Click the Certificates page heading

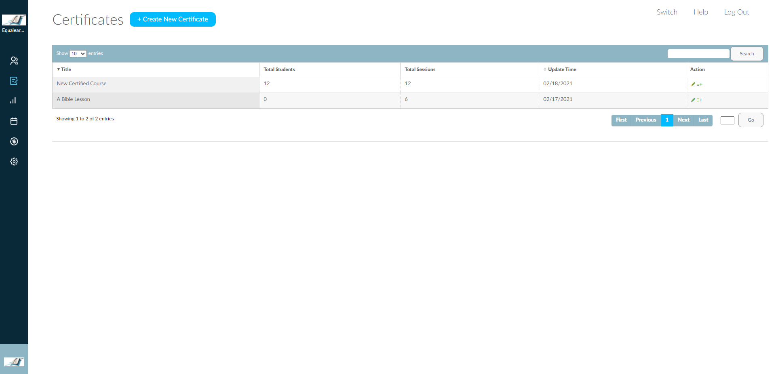(88, 20)
